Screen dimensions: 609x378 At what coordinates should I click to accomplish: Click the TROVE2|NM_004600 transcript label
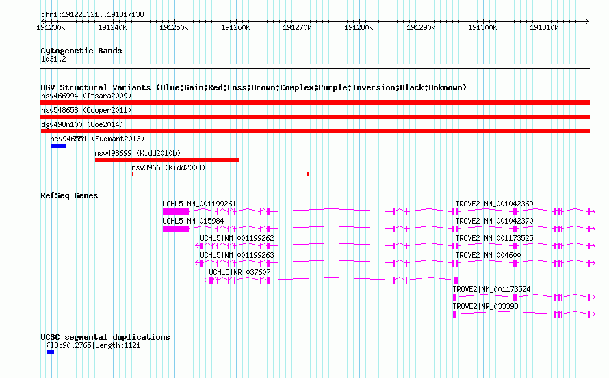488,255
